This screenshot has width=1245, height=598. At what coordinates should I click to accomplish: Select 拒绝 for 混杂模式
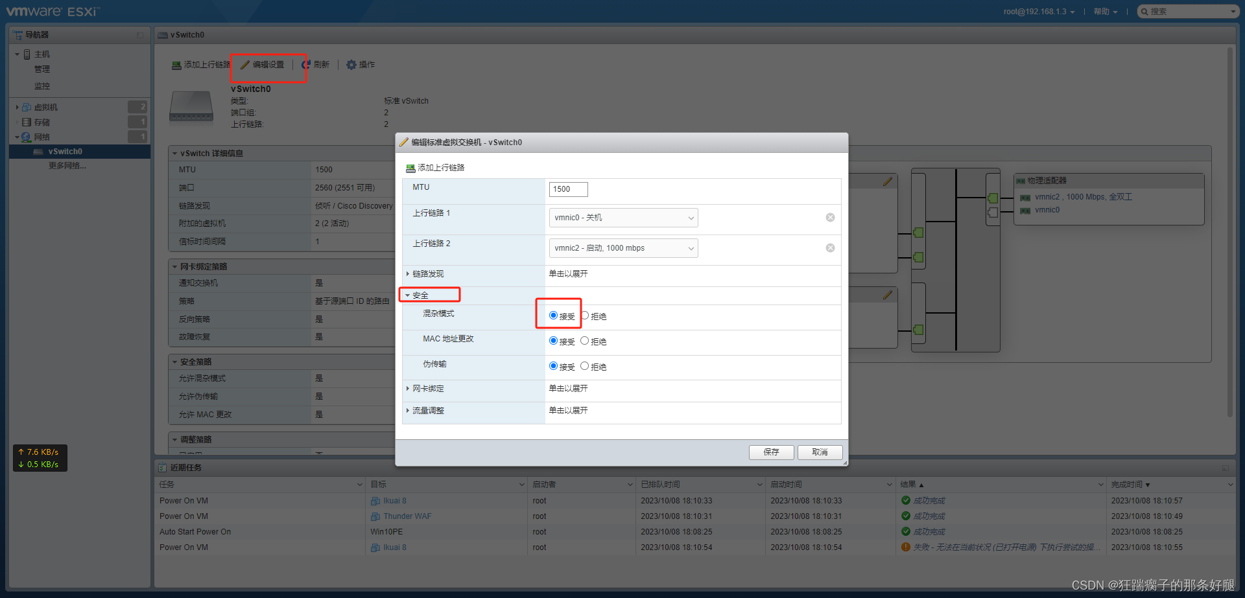pyautogui.click(x=584, y=316)
